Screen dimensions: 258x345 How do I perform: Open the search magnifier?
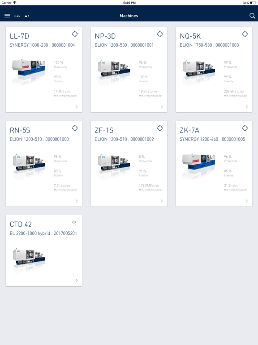coord(252,16)
